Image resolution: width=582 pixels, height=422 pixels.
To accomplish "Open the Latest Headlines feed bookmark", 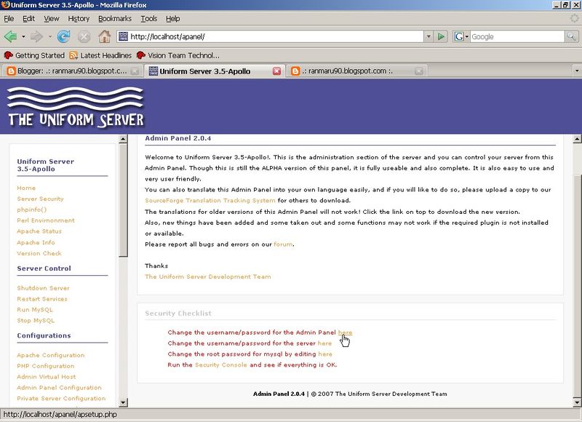I will [100, 55].
